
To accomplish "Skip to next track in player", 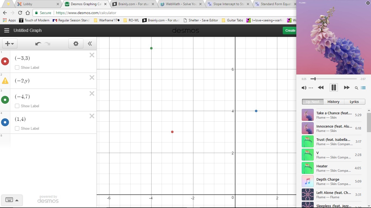I will coord(347,87).
